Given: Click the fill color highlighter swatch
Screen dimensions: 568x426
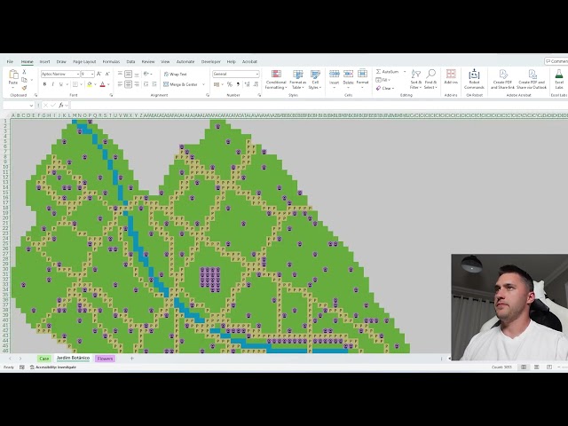Looking at the screenshot, I should coord(90,84).
